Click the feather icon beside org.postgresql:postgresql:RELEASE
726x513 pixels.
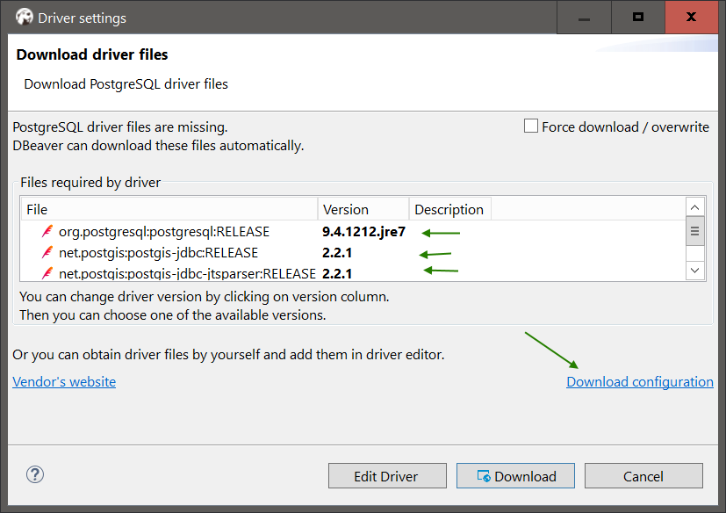coord(47,231)
